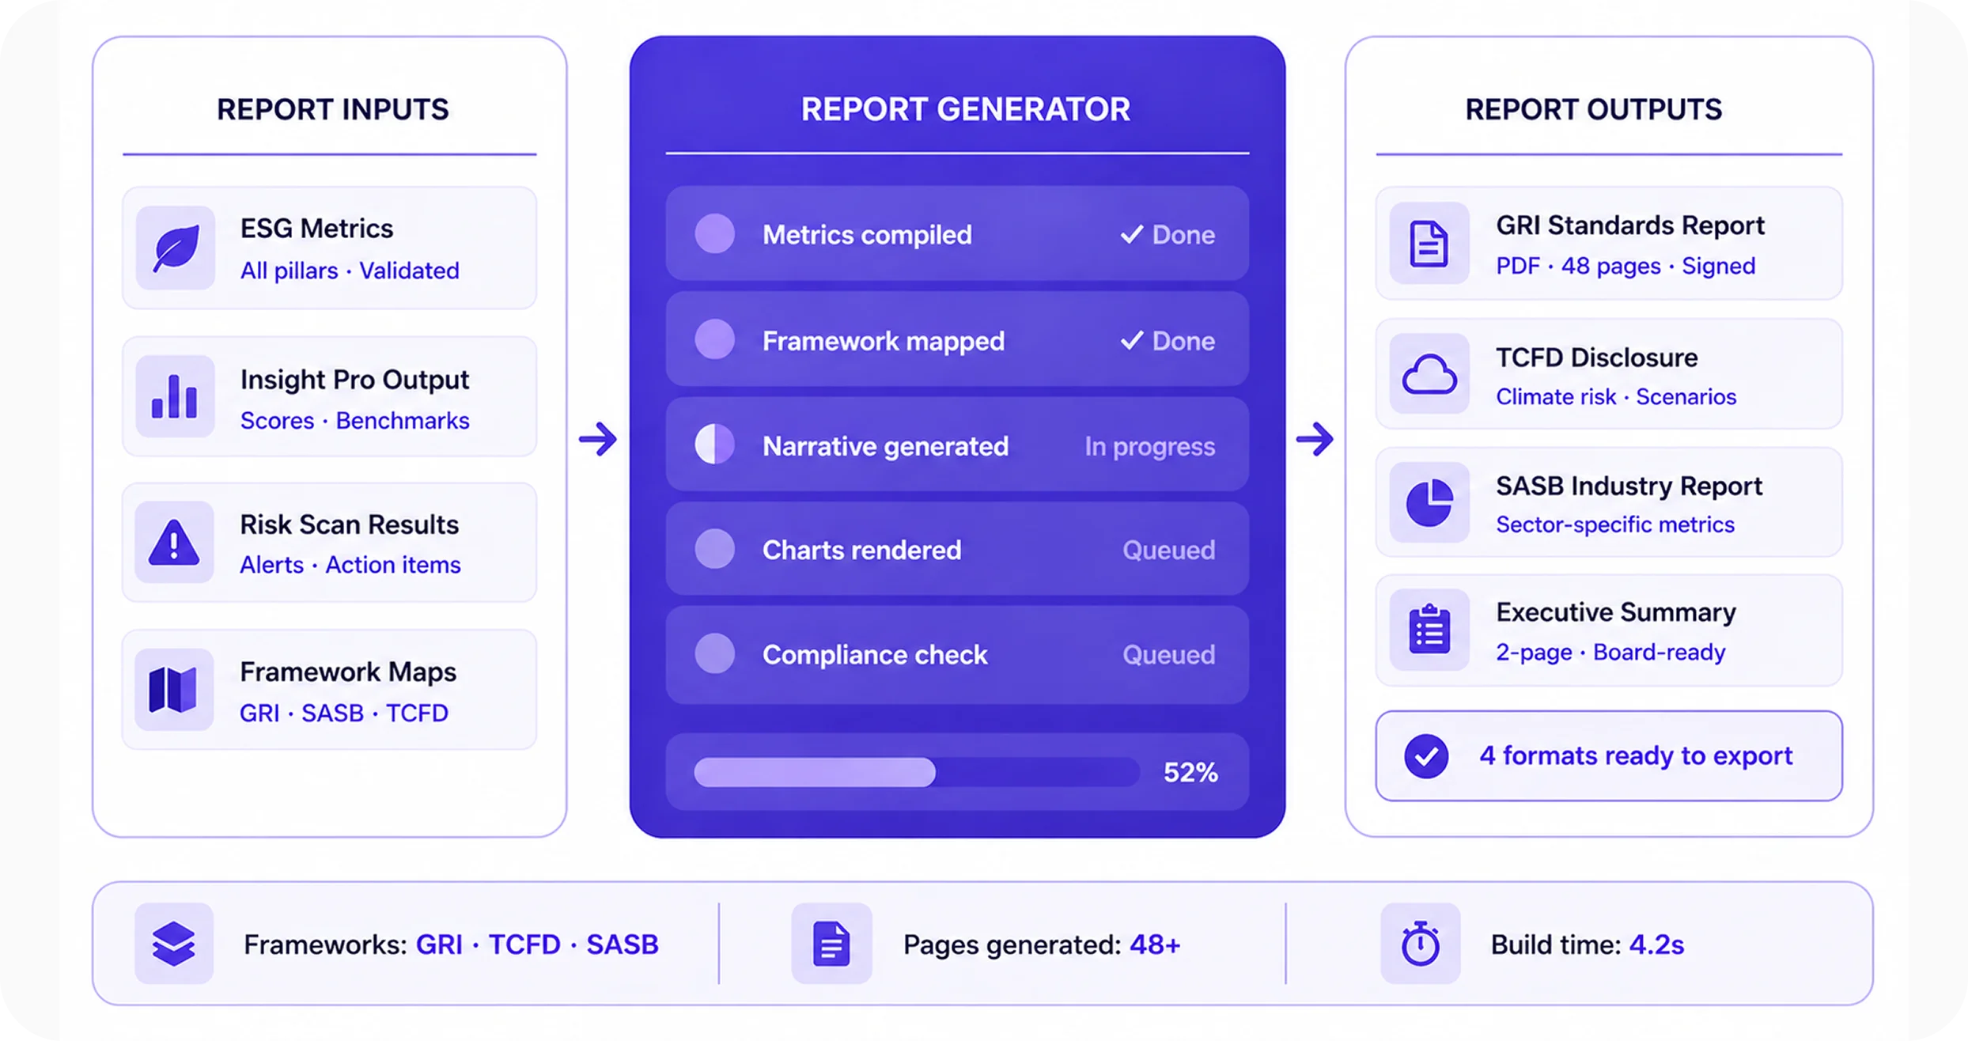The height and width of the screenshot is (1041, 1968).
Task: Open the Risk Scan Results title
Action: click(x=349, y=524)
